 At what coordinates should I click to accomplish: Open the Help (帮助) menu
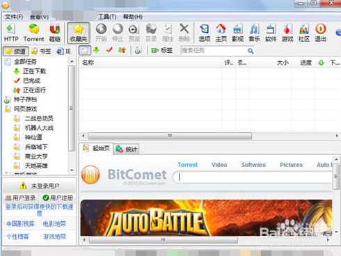pos(133,17)
